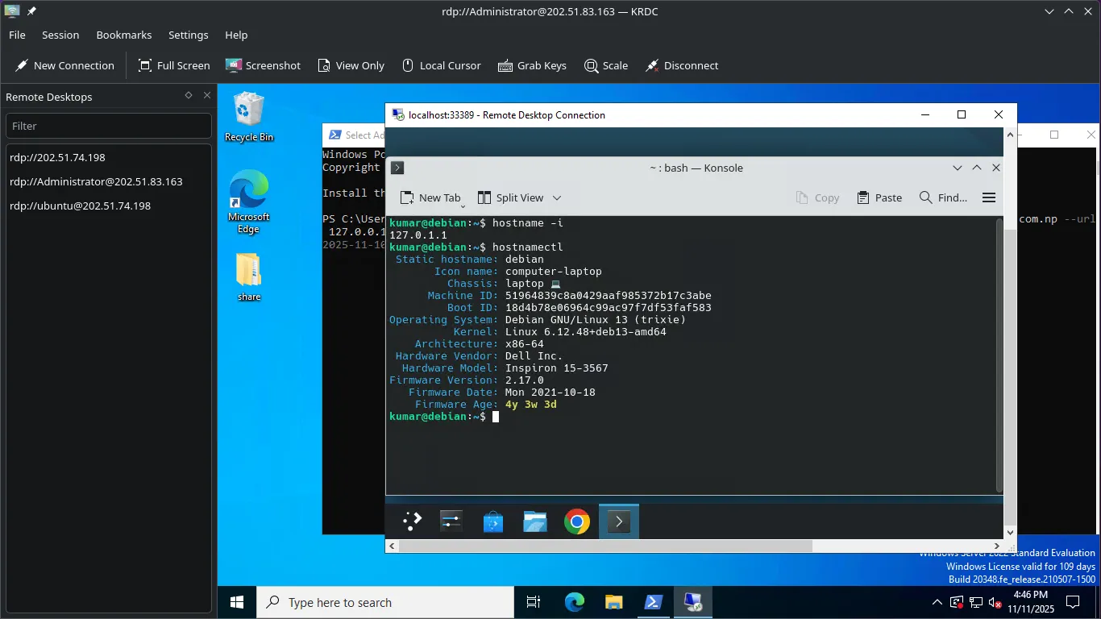
Task: Select rdp://ubuntu@202.51.74.198 from Remote Desktops
Action: [81, 206]
